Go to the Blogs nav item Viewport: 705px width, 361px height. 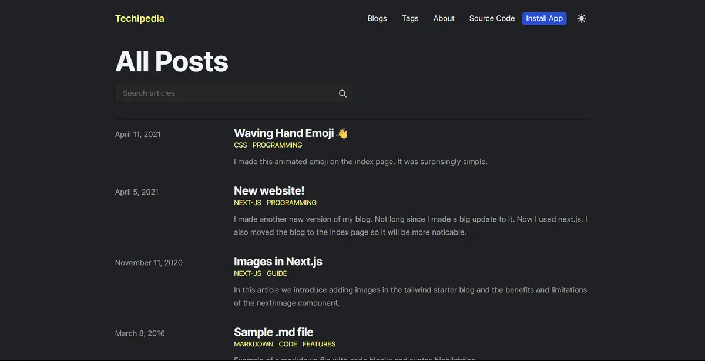point(377,18)
